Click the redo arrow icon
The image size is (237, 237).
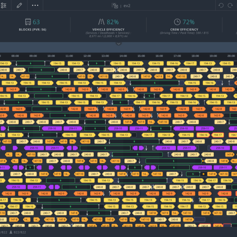(x=230, y=5)
